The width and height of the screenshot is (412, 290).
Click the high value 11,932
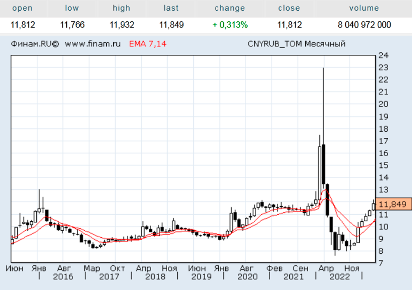point(122,25)
